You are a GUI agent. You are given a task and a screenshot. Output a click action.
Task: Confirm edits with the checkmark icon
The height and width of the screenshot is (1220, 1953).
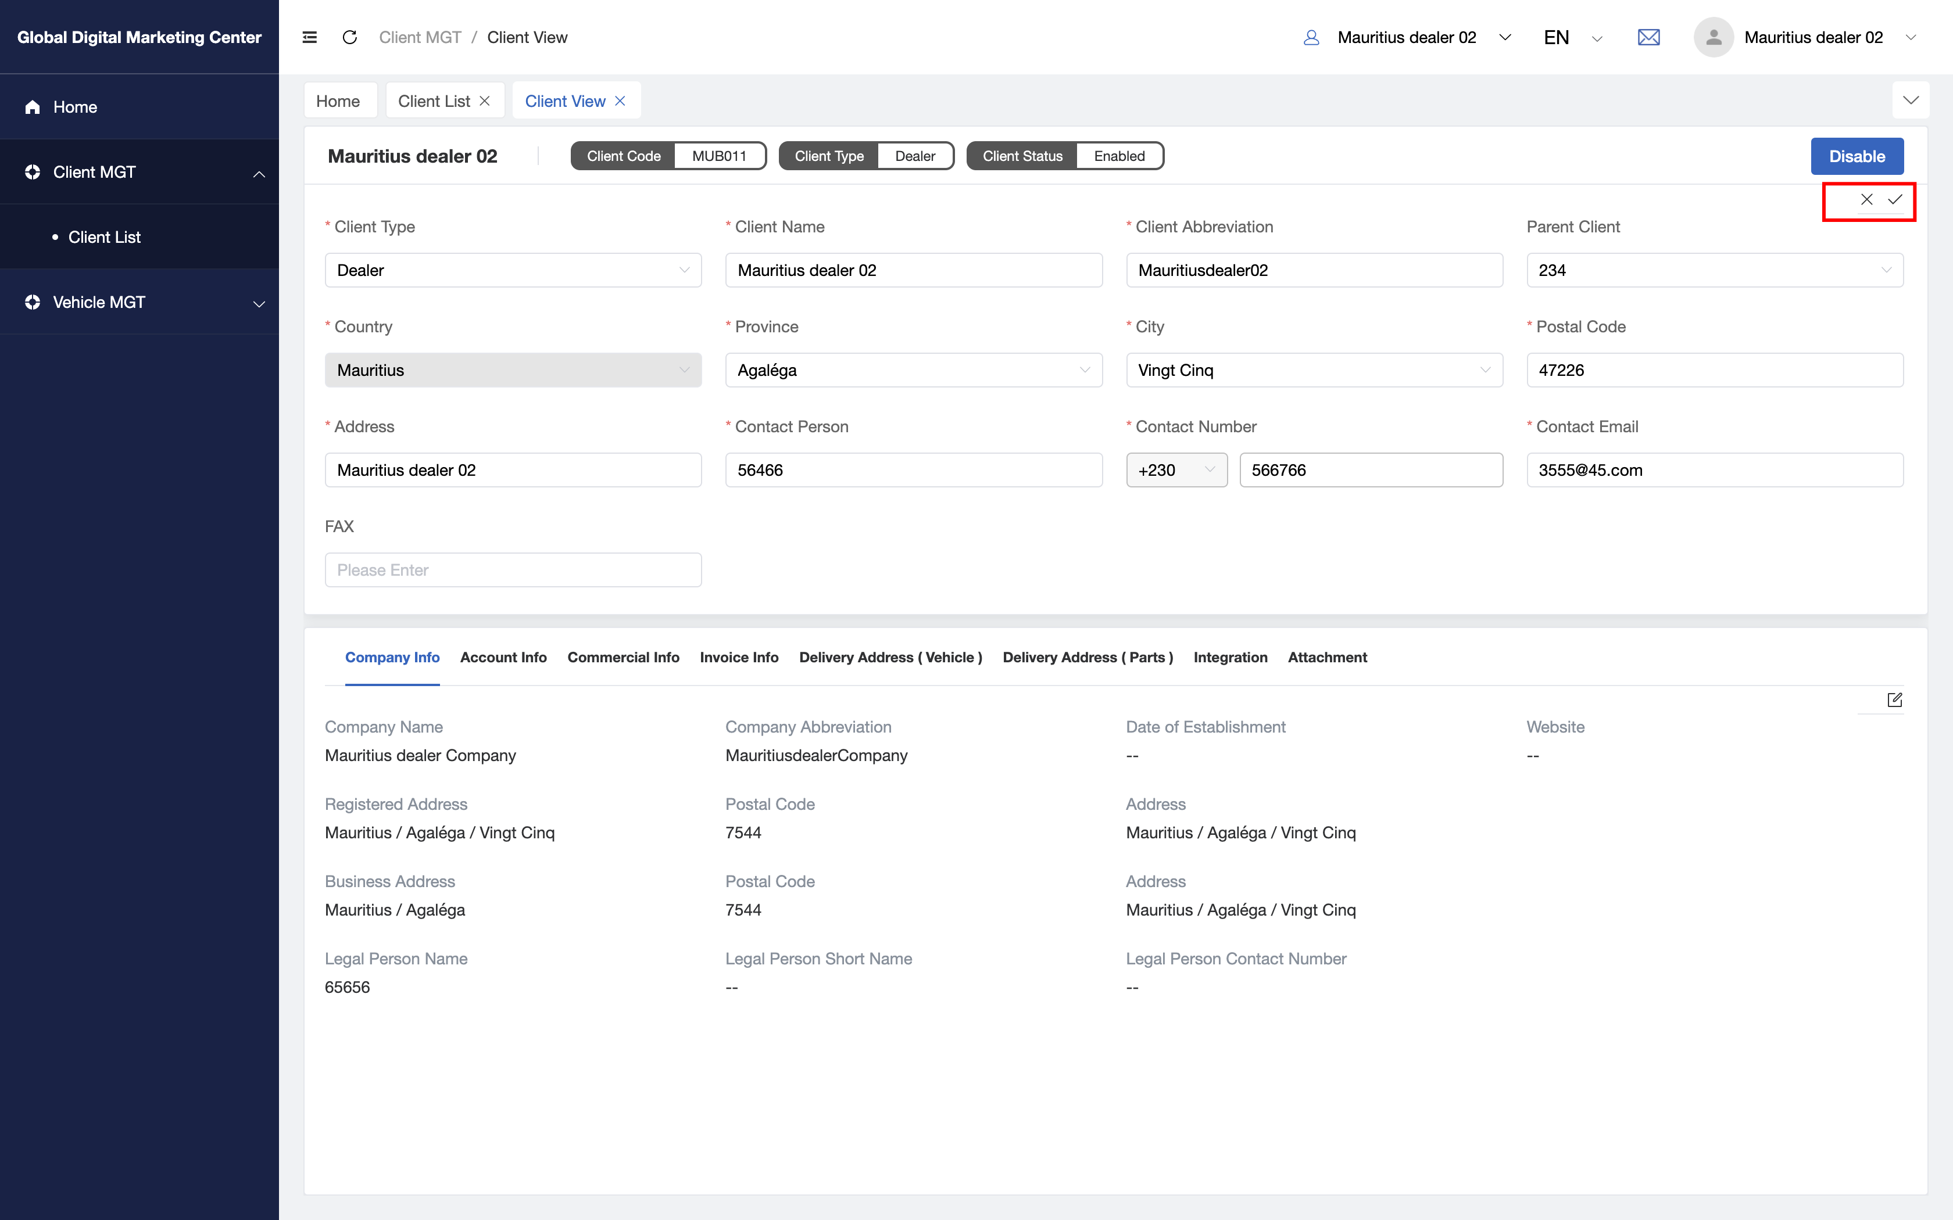pos(1895,199)
